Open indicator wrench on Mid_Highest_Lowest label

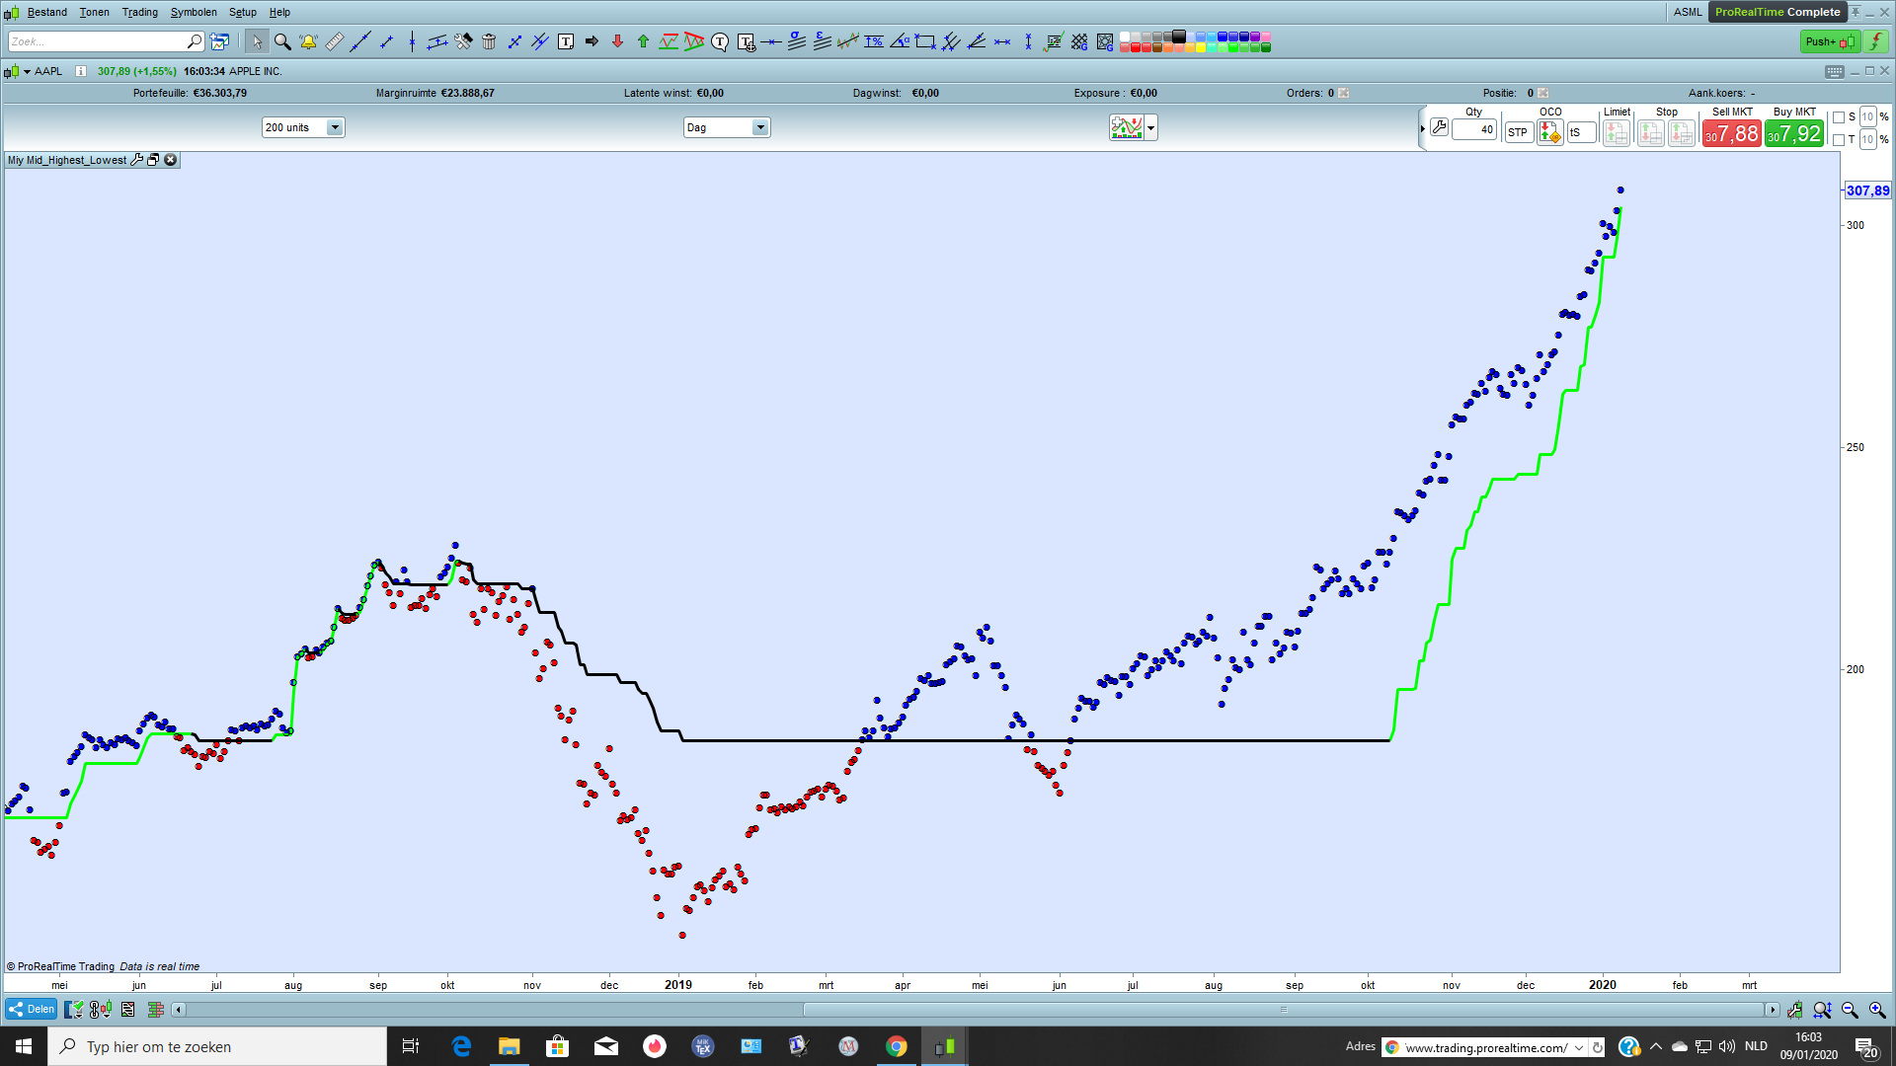[x=137, y=160]
